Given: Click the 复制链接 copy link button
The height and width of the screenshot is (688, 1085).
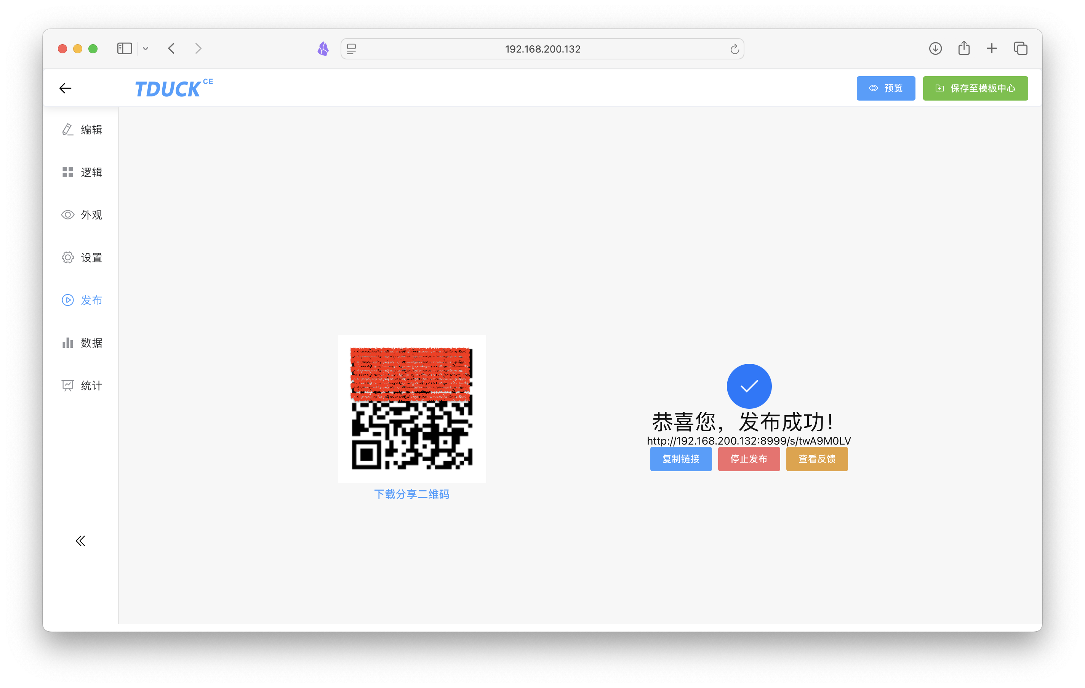Looking at the screenshot, I should point(680,459).
